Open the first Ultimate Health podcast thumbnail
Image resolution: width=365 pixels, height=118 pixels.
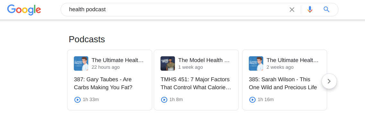81,64
